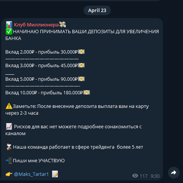Click the hourglass emoji near Наша команда
Viewport: 183px width, 183px height.
[9, 147]
